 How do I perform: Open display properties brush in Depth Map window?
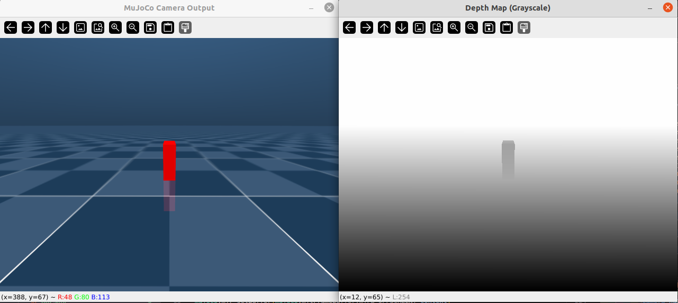(524, 27)
